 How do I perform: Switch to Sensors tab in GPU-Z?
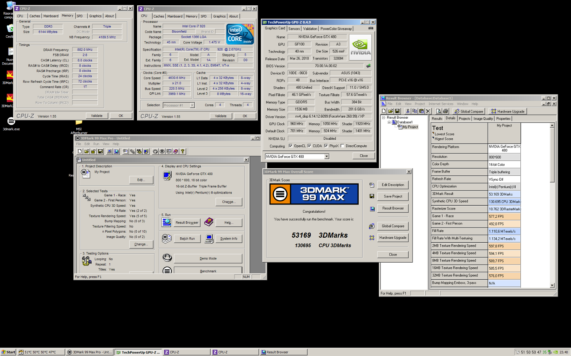[x=294, y=29]
